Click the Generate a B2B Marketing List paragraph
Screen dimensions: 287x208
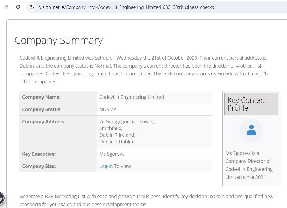(x=146, y=200)
